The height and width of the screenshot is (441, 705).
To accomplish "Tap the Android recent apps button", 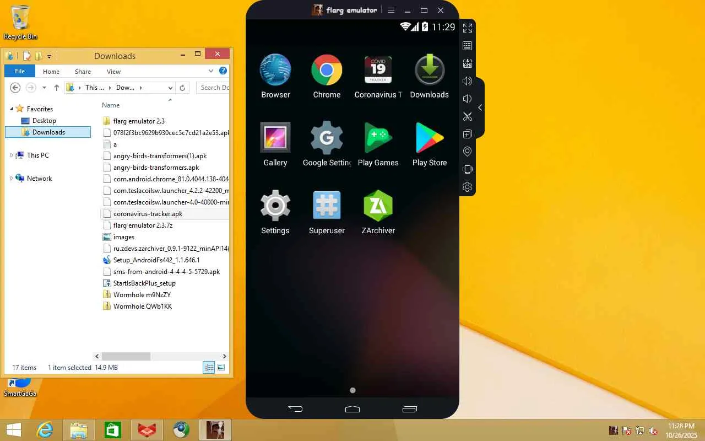I will click(x=409, y=409).
